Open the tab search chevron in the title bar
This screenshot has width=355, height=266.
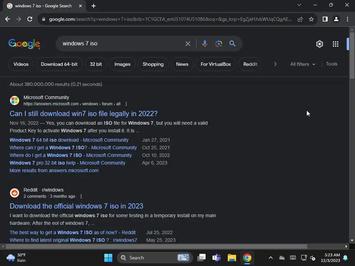point(299,5)
